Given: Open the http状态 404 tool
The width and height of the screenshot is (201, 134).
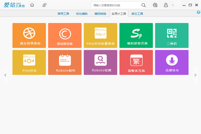Looking at the screenshot, I should coord(29,62).
